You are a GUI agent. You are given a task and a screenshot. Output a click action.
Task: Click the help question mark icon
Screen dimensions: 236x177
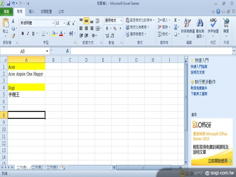(x=218, y=11)
